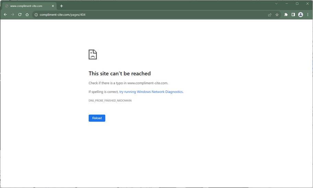Click the Check if there is a typo text
The width and height of the screenshot is (313, 188).
128,83
